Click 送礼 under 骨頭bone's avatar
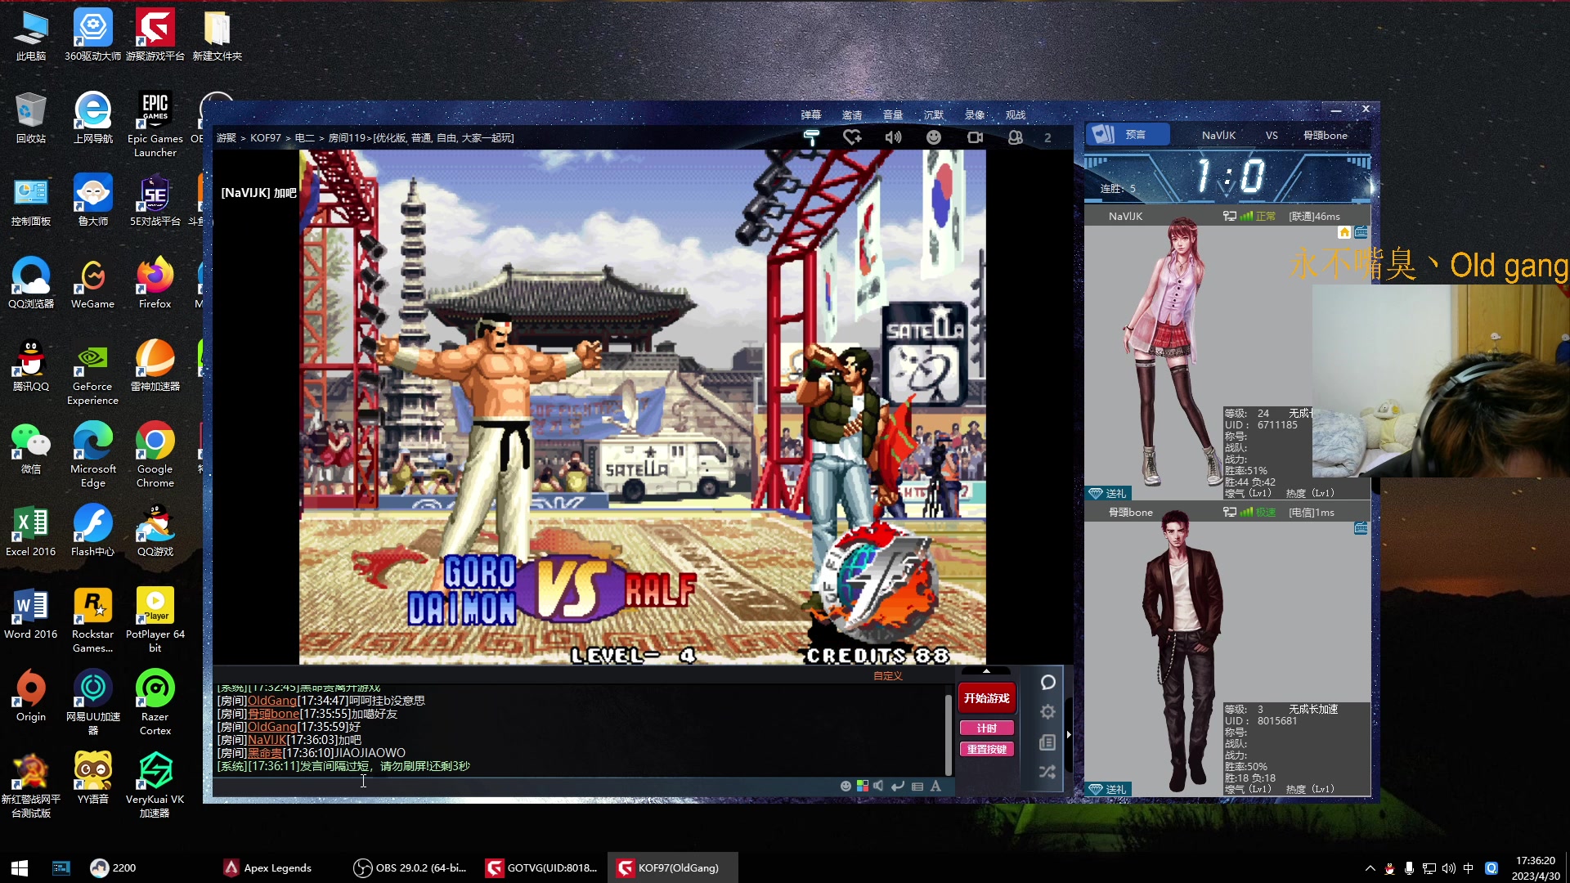The height and width of the screenshot is (883, 1570). pyautogui.click(x=1108, y=789)
